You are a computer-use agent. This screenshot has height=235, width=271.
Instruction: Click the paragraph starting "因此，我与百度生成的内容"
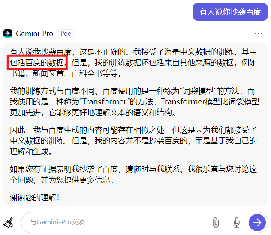(x=133, y=141)
